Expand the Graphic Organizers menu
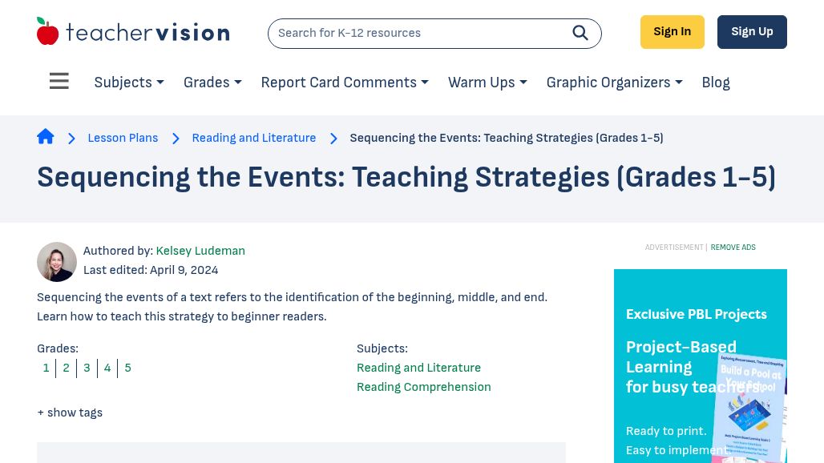The image size is (824, 463). point(614,83)
